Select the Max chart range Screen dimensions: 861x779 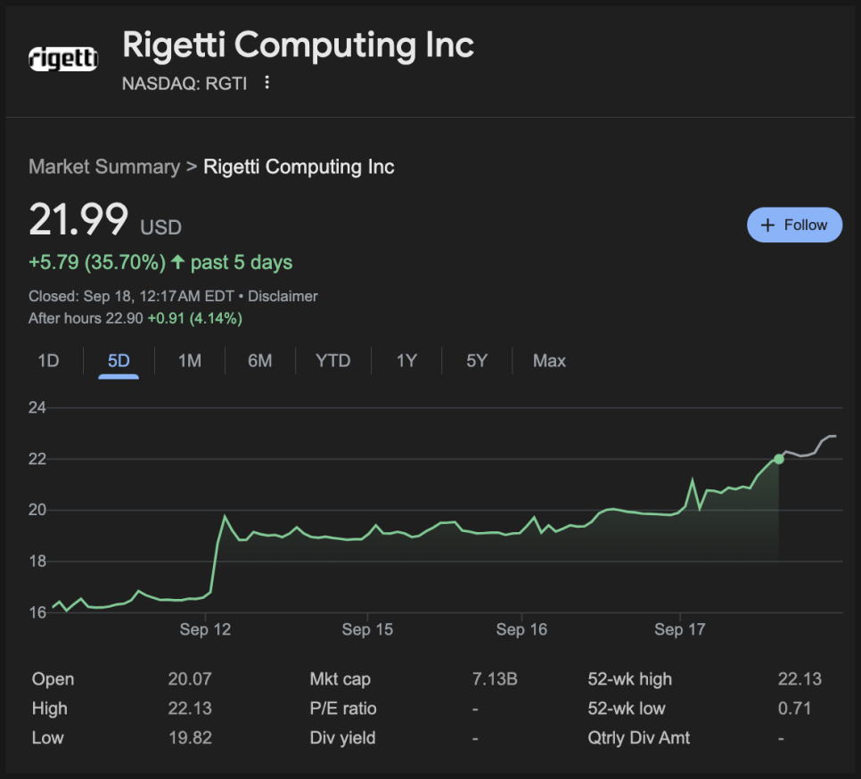tap(549, 361)
